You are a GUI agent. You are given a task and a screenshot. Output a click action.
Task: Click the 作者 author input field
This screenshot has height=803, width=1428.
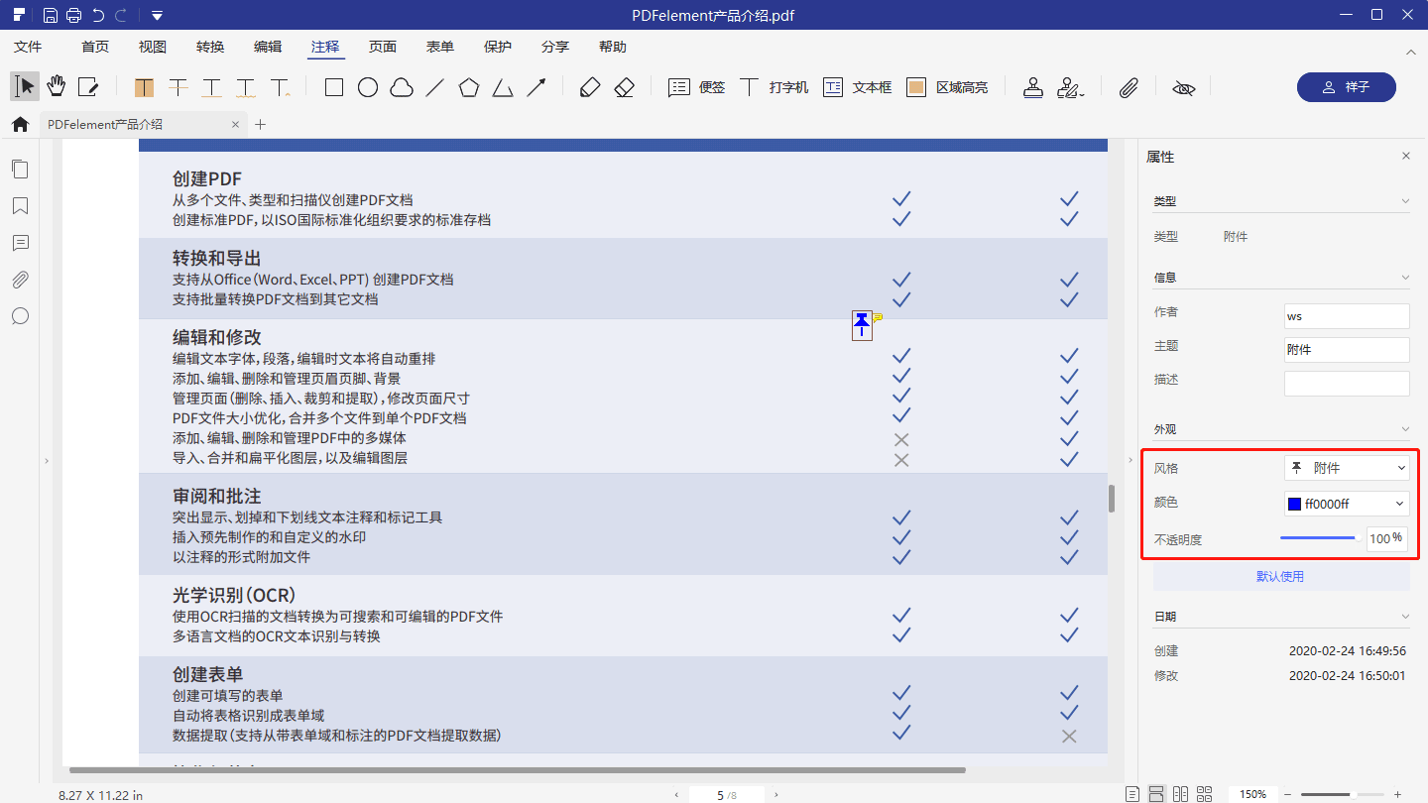point(1347,316)
